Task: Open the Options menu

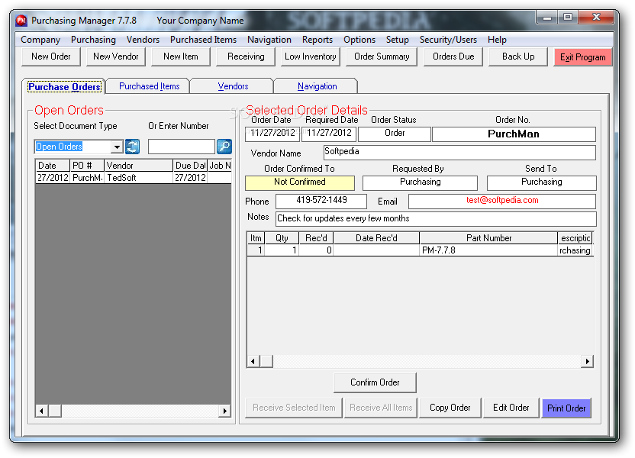Action: coord(359,40)
